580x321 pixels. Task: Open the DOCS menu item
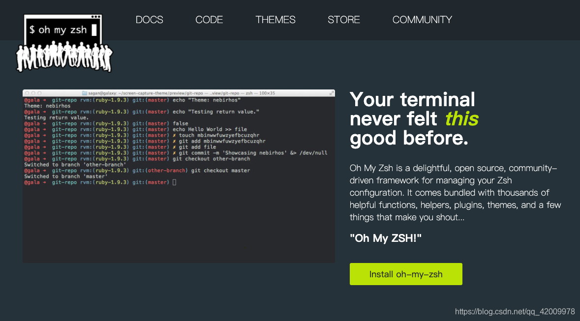point(149,20)
